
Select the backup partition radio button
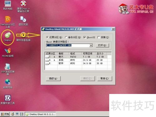(x=66, y=37)
